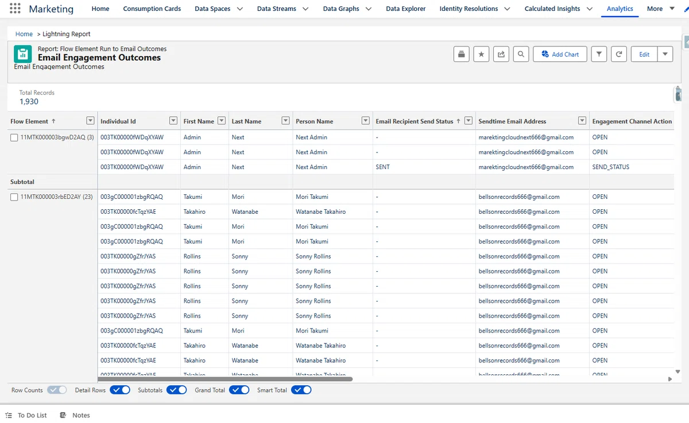Expand the Data Streams nav chevron
The image size is (689, 423).
tap(305, 9)
